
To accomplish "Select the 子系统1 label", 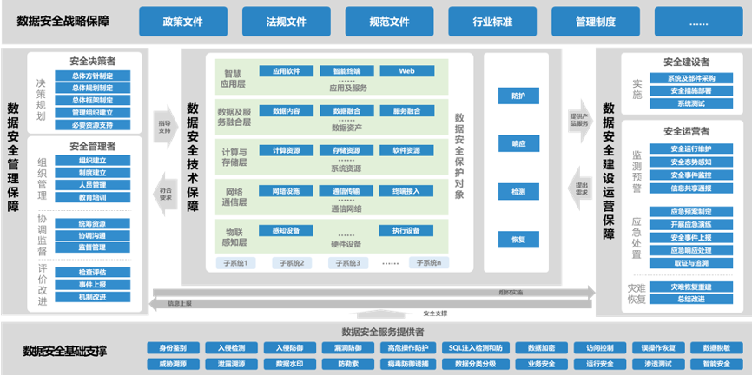I will [x=233, y=263].
